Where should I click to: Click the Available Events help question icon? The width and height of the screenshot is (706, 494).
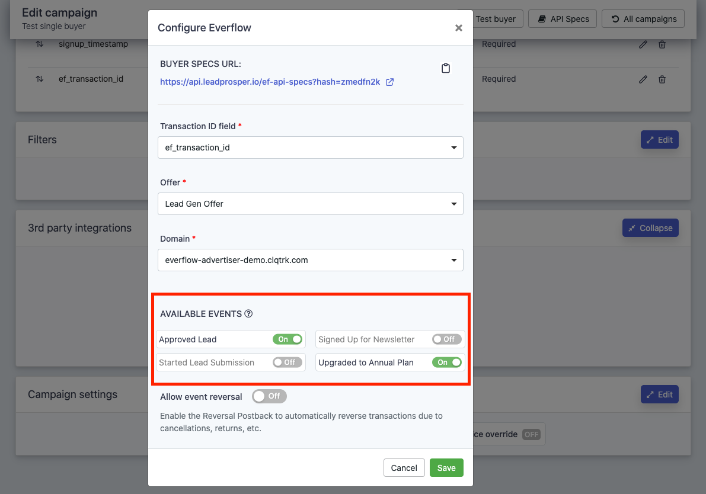[x=248, y=314]
